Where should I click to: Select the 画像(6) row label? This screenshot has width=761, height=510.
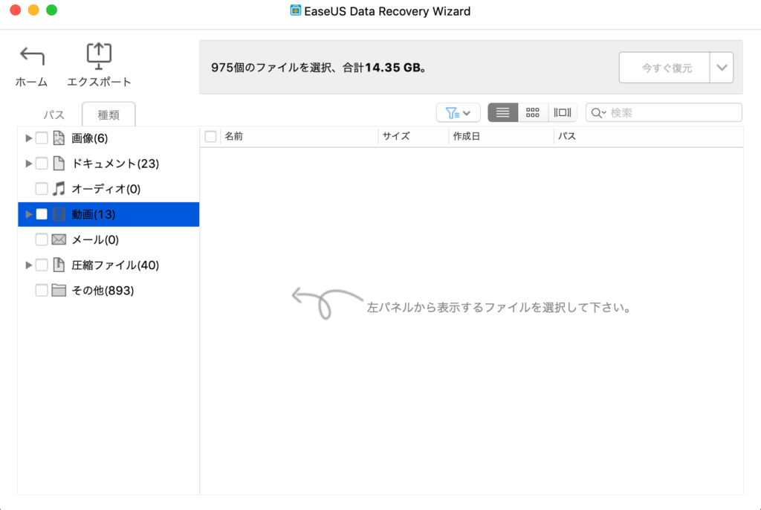90,138
